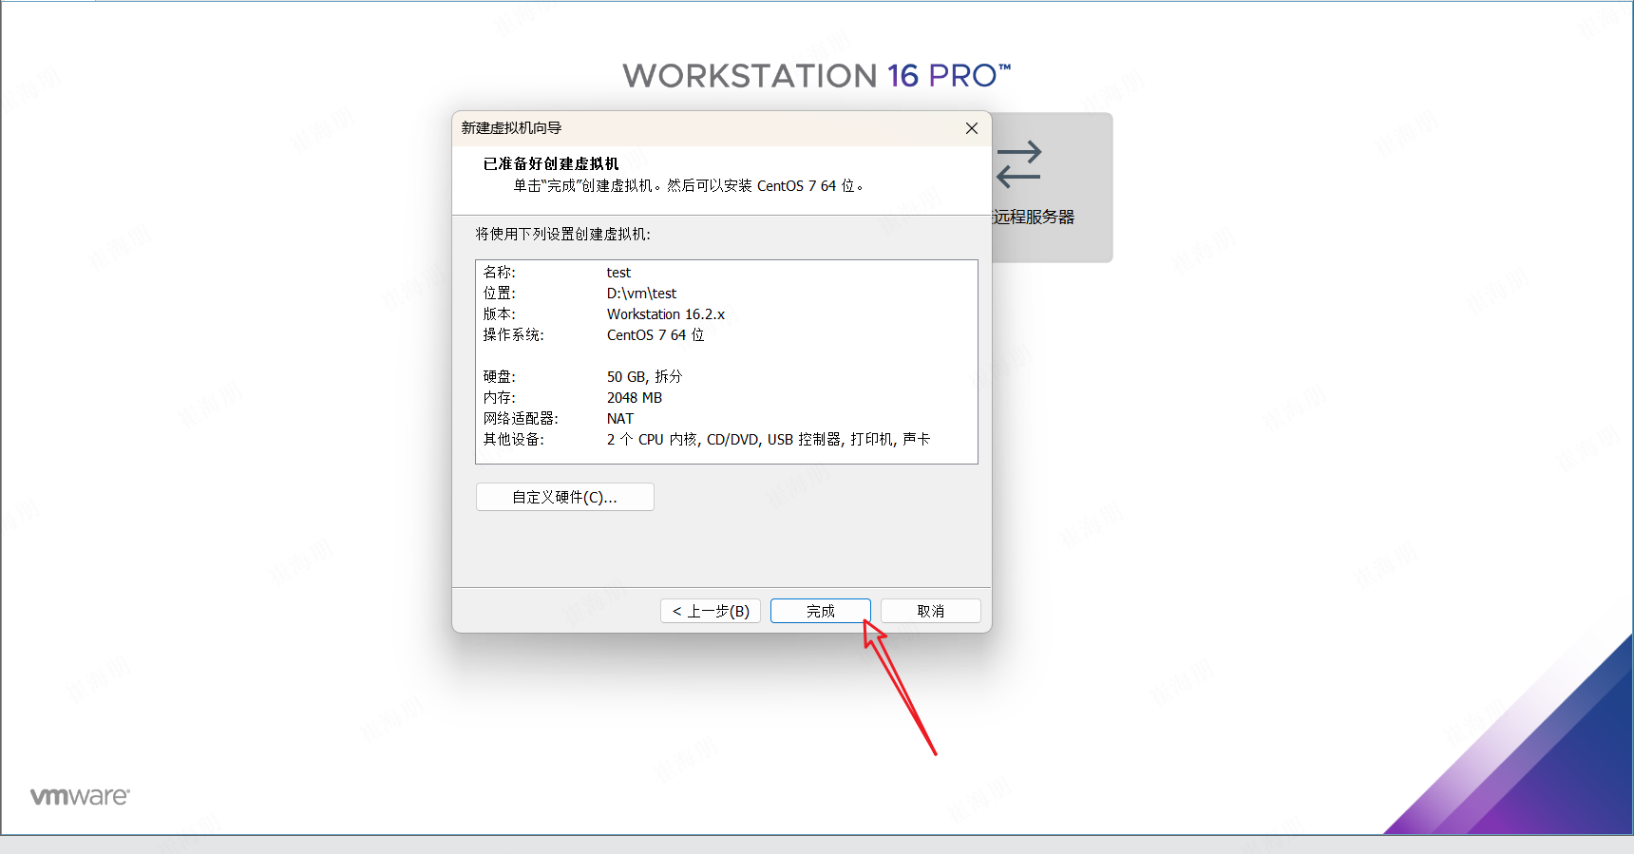Click the heading 已准备好创建虚拟机
The width and height of the screenshot is (1634, 854).
(x=551, y=163)
